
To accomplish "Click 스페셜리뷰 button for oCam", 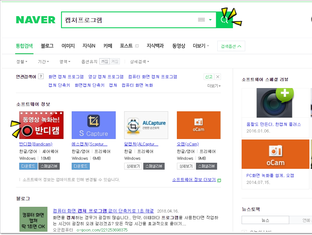I will (x=207, y=166).
